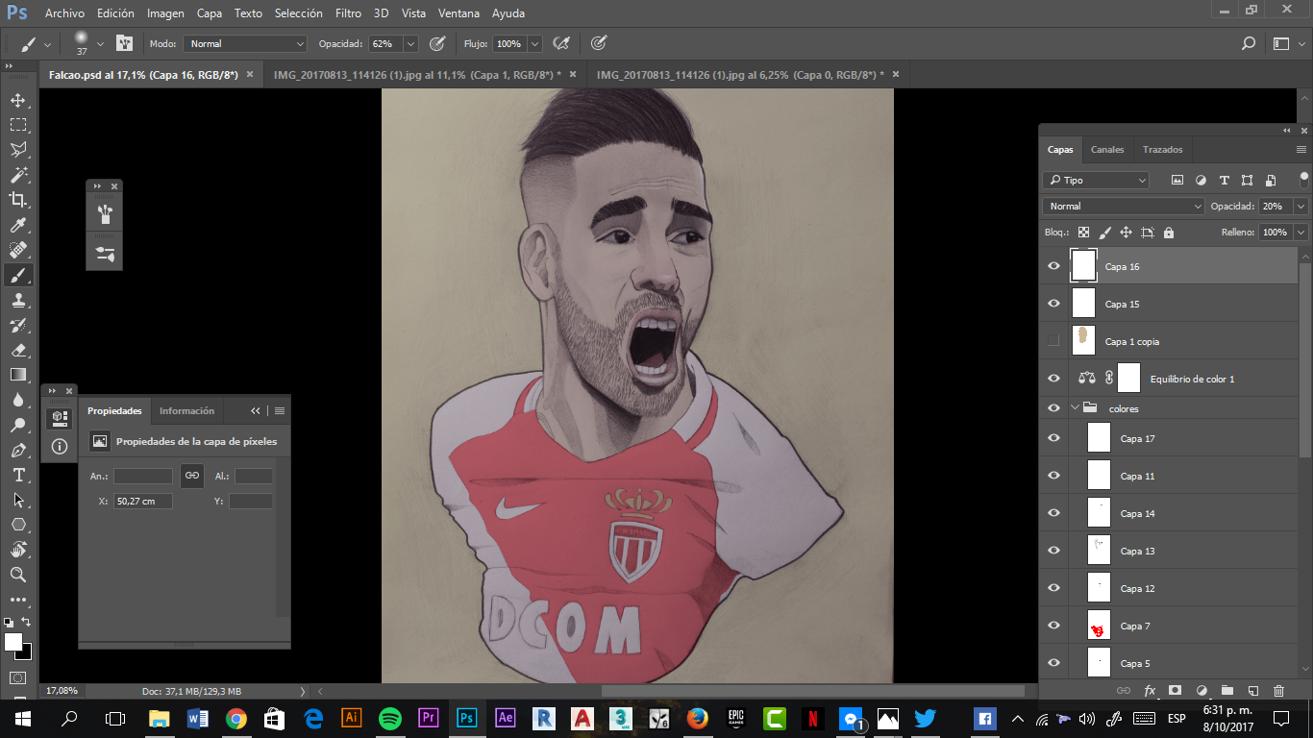The width and height of the screenshot is (1313, 738).
Task: Switch to the Información tab
Action: [x=186, y=410]
